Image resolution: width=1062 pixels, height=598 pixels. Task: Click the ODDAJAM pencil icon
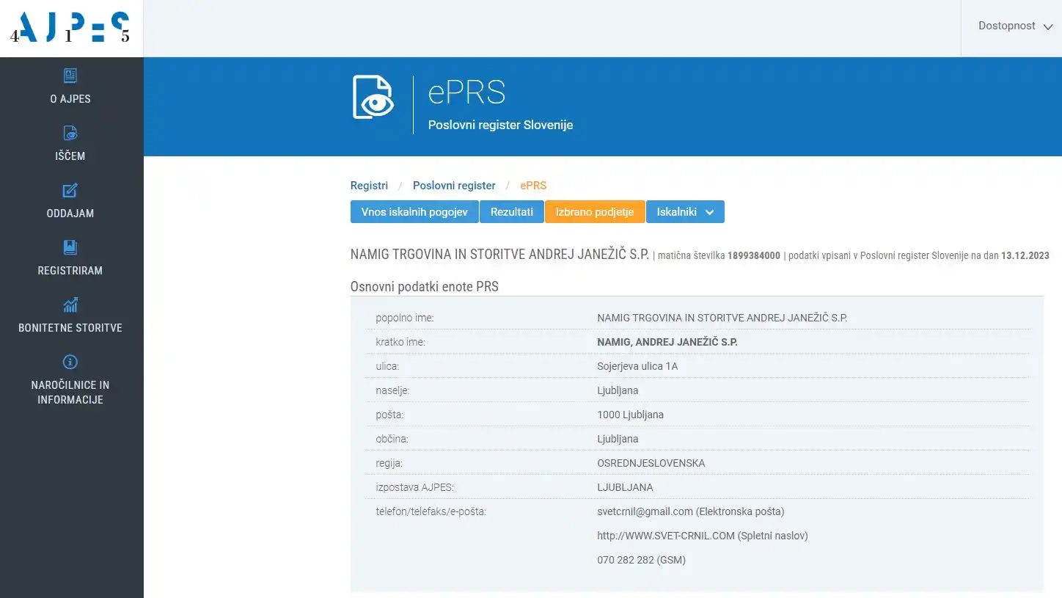pyautogui.click(x=70, y=189)
